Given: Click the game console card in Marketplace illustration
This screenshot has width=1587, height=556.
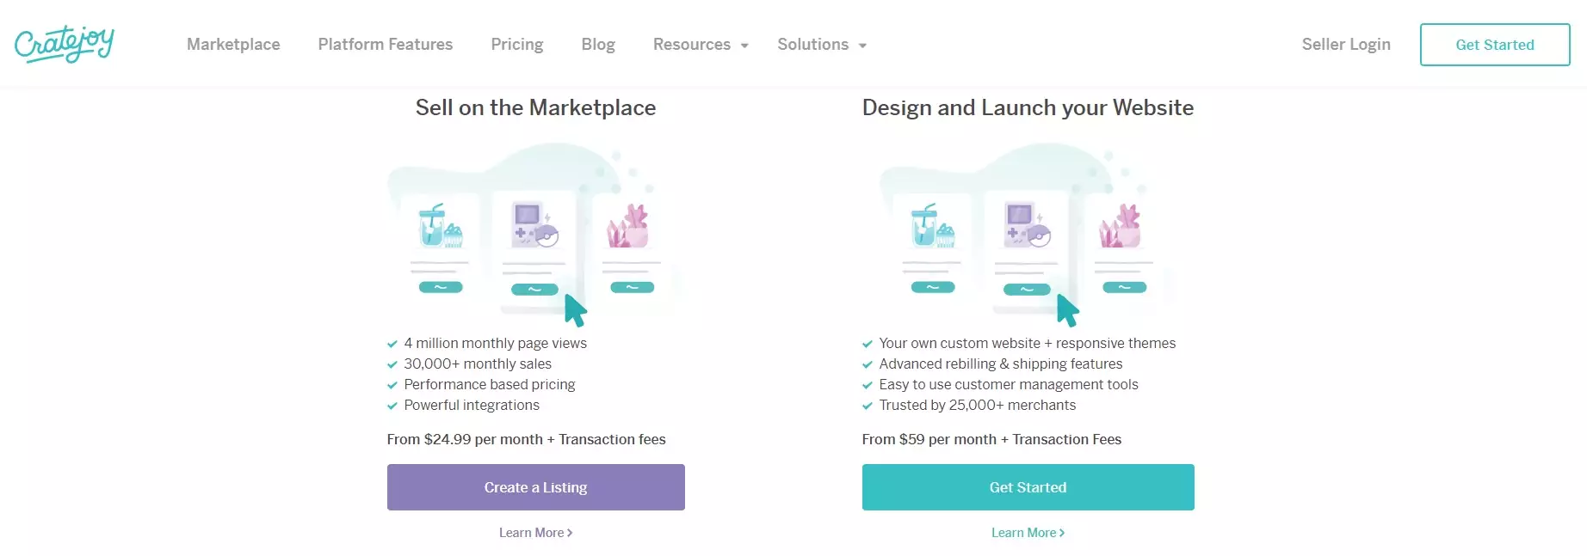Looking at the screenshot, I should (534, 245).
